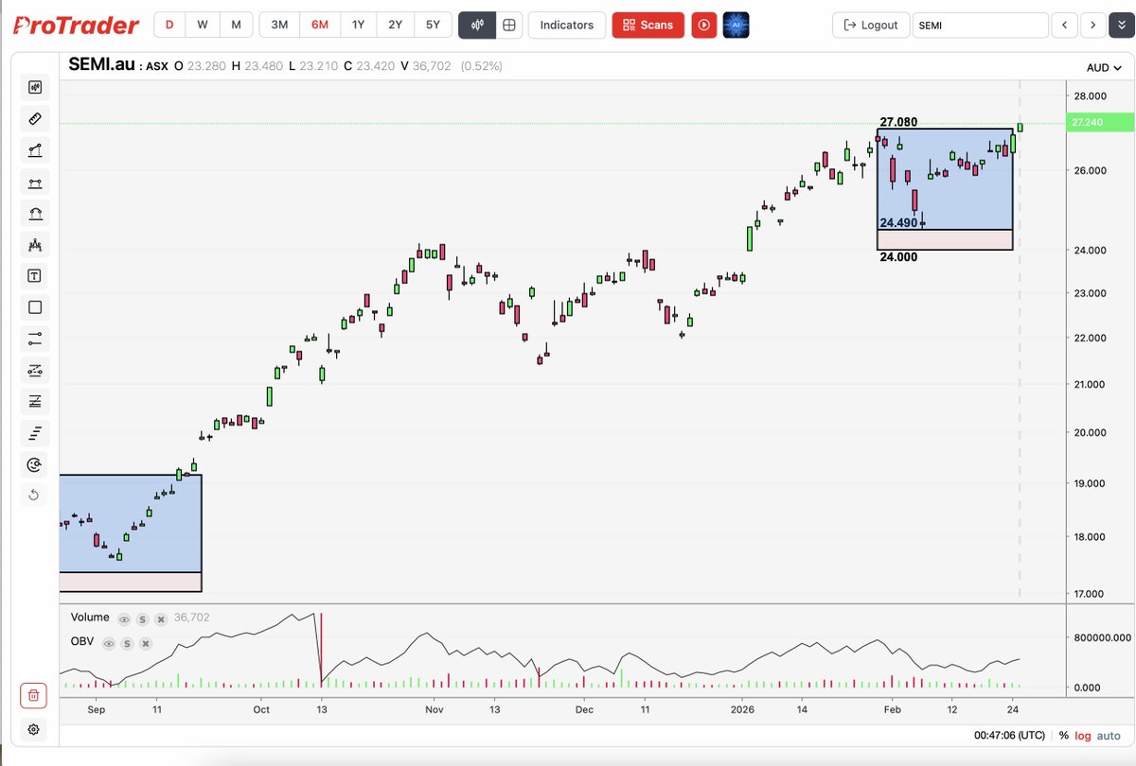1136x766 pixels.
Task: Hide the OBV indicator
Action: point(111,643)
